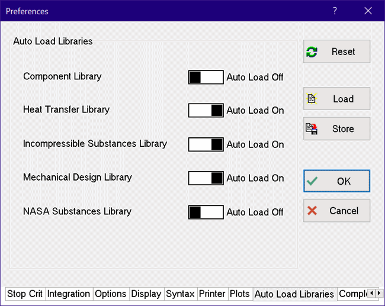Click the green Reset arrows icon
Viewport: 385px width, 306px height.
coord(312,52)
